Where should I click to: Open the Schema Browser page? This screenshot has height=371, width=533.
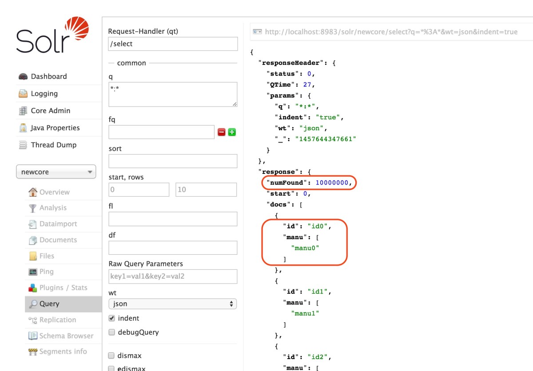coord(66,336)
